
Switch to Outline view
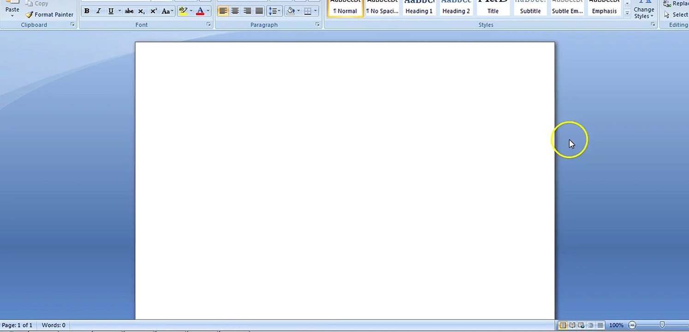591,325
